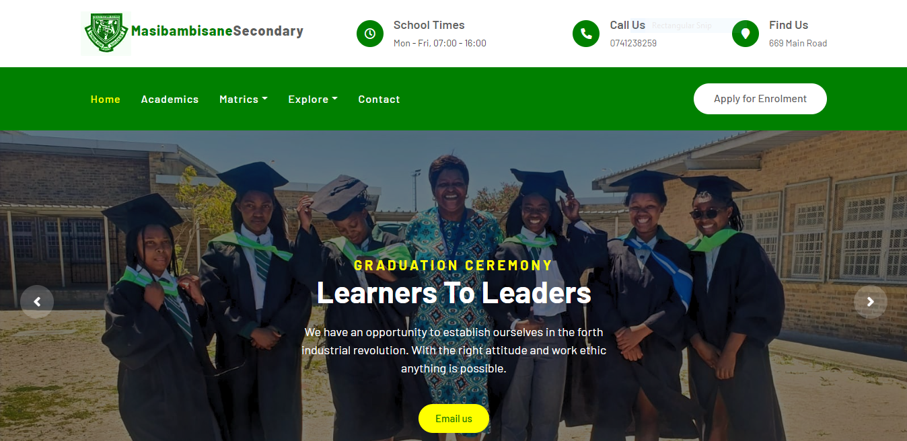Advance carousel with right arrow

click(871, 302)
